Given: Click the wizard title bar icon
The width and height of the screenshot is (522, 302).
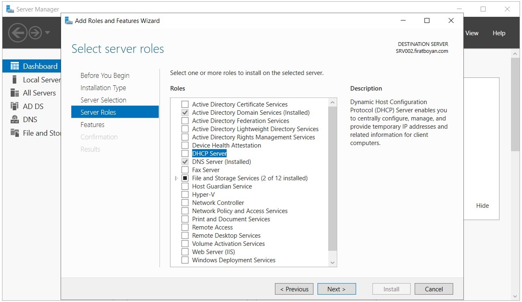Looking at the screenshot, I should coord(69,20).
